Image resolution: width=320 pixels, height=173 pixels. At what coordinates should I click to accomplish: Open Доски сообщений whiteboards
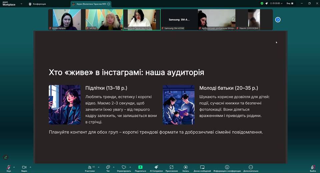pyautogui.click(x=202, y=167)
